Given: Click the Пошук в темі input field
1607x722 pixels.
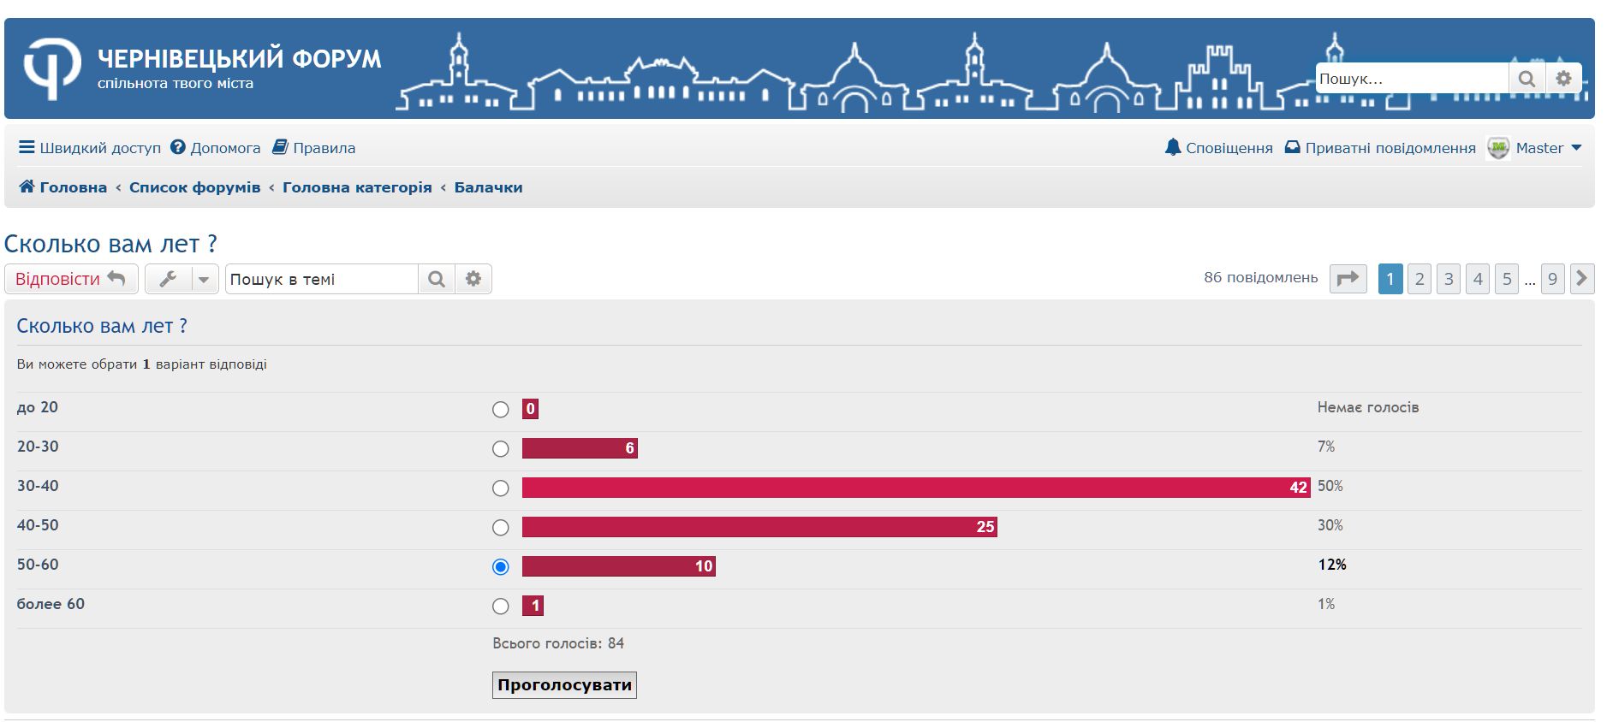Looking at the screenshot, I should click(321, 279).
